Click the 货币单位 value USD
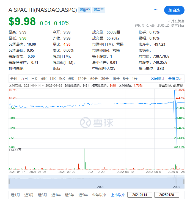Screen dimensions: 190x202 click(x=160, y=68)
